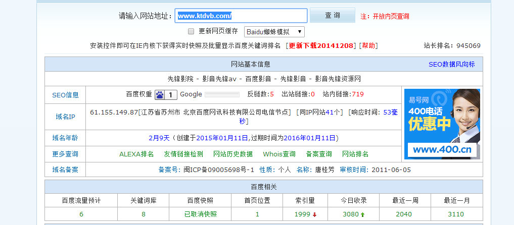The height and width of the screenshot is (225, 514).
Task: Open the ALEXA排名 link
Action: (136, 154)
